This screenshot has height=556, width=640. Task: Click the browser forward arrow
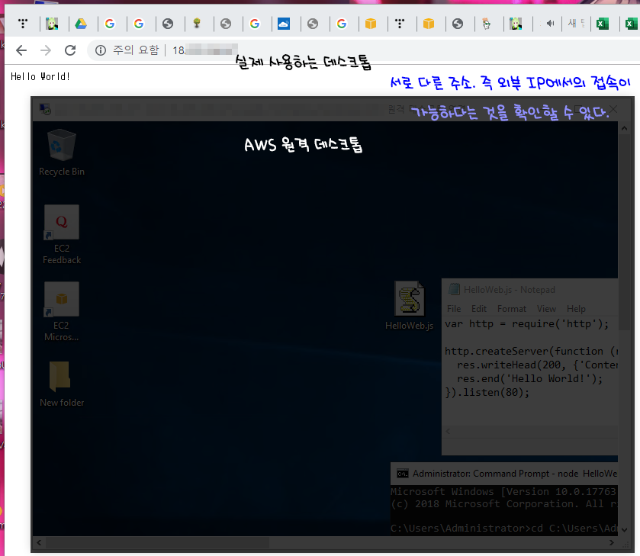tap(46, 50)
